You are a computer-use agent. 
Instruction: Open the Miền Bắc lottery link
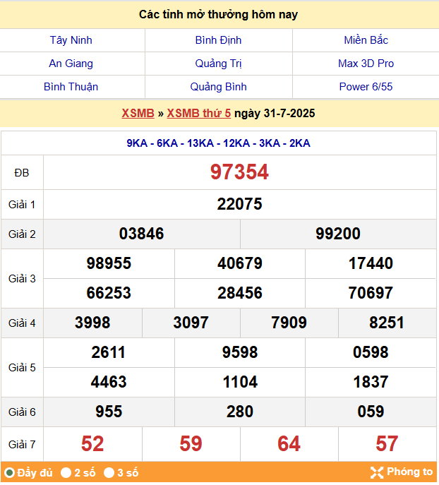366,40
